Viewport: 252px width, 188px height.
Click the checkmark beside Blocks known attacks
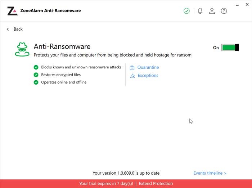click(x=36, y=67)
